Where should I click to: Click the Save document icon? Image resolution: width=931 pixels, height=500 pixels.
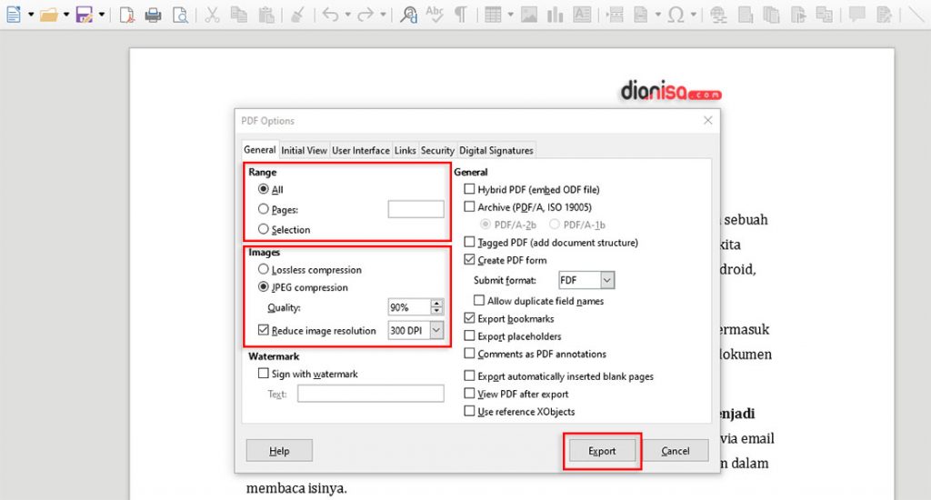click(85, 14)
